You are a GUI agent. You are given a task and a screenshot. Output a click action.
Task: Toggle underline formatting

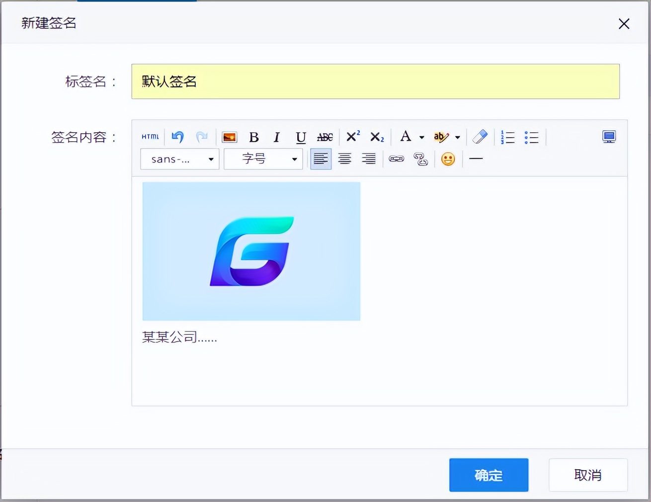(300, 137)
